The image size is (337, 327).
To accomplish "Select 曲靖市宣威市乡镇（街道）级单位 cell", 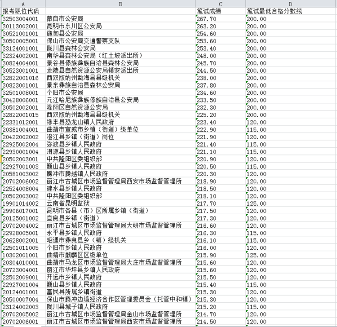I will pos(120,129).
